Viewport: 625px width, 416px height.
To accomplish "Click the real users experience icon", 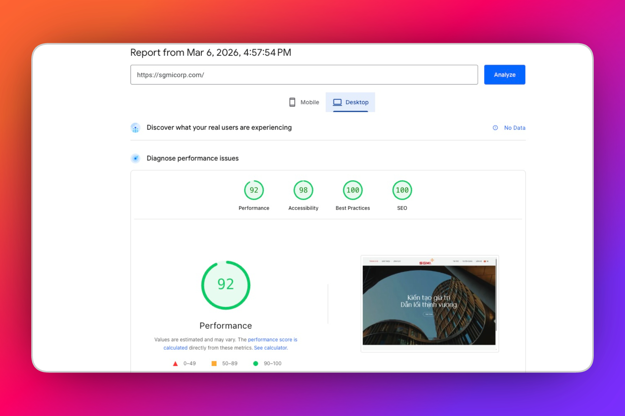I will click(x=135, y=128).
